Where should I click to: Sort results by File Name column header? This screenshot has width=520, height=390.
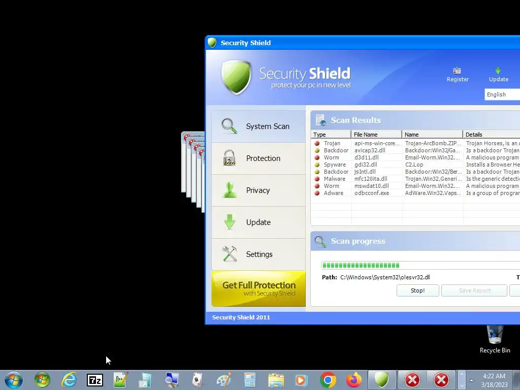click(x=376, y=134)
